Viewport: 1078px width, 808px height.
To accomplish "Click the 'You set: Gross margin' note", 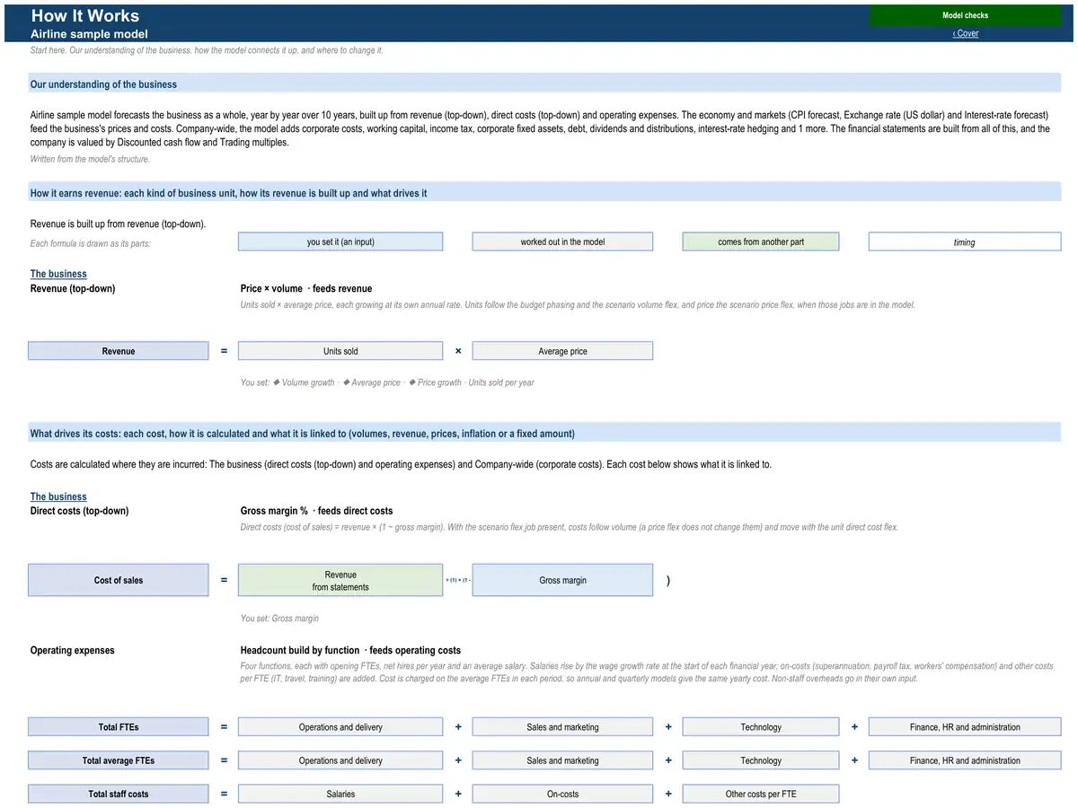I will click(x=279, y=618).
